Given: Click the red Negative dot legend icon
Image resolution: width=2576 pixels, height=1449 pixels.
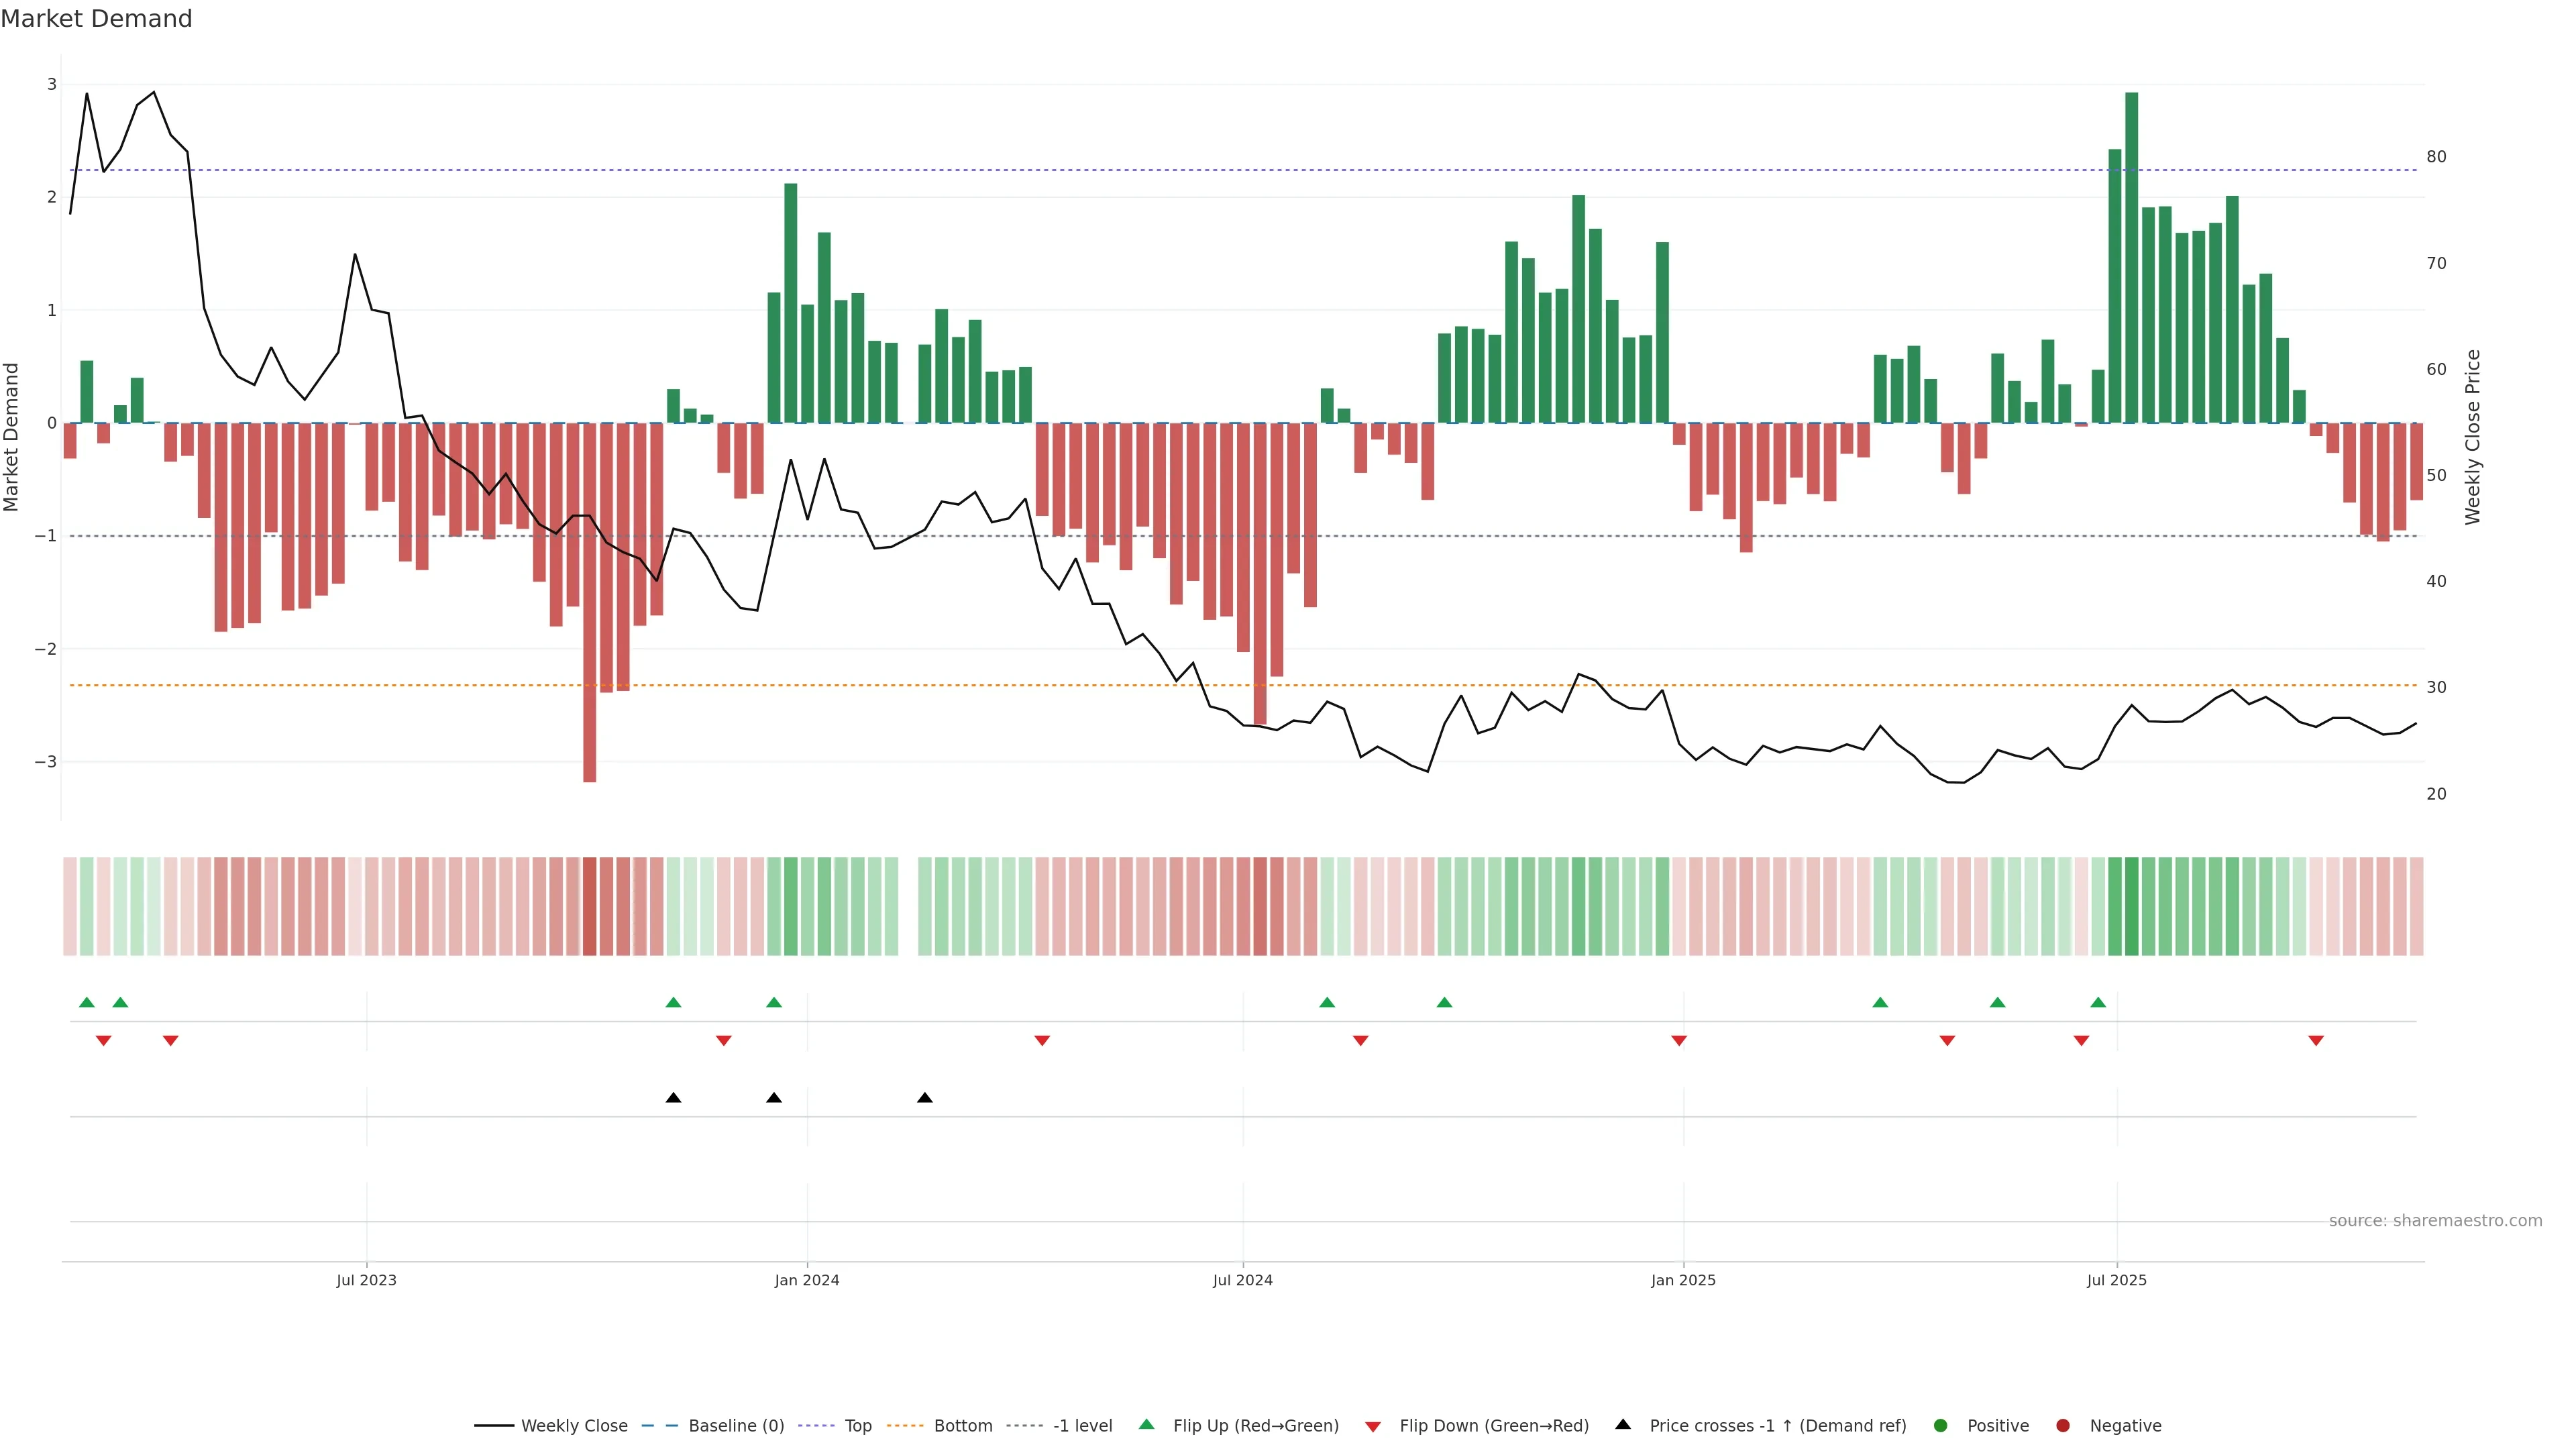Looking at the screenshot, I should click(x=2063, y=1425).
